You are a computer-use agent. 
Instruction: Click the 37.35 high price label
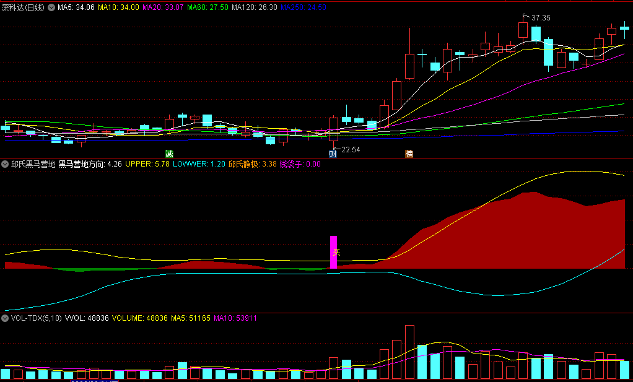(541, 18)
